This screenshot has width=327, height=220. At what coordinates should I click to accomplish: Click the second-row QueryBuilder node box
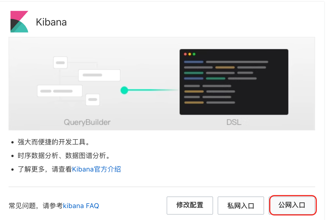99,75
